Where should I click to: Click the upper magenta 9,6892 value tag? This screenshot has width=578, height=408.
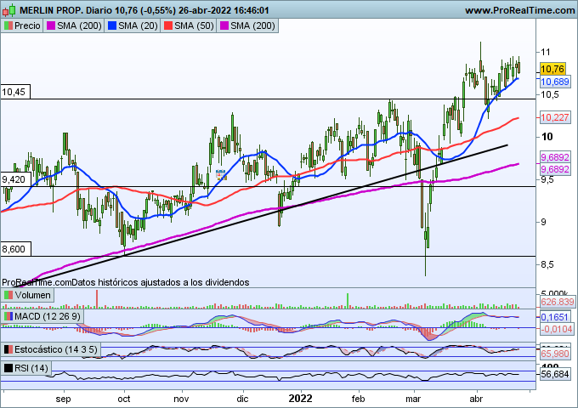coord(555,157)
